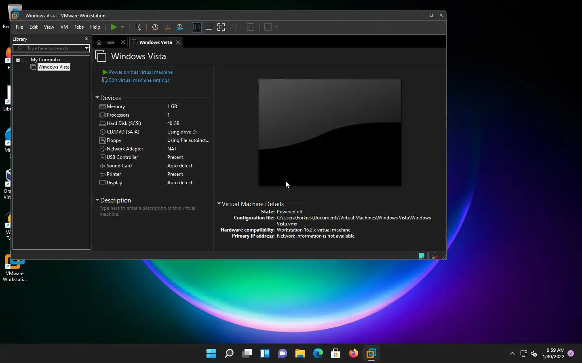Select the Windows Vista tab
Image resolution: width=582 pixels, height=363 pixels.
pyautogui.click(x=156, y=42)
